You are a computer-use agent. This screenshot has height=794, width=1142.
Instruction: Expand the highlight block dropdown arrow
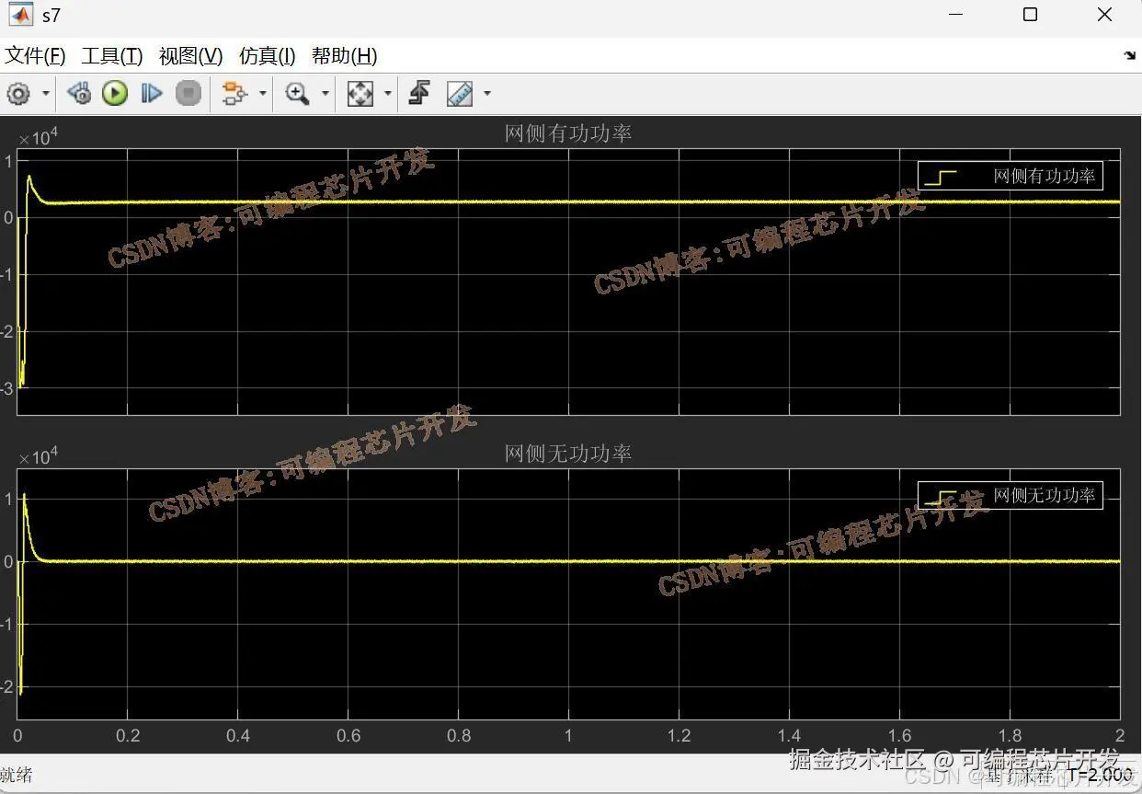[263, 93]
